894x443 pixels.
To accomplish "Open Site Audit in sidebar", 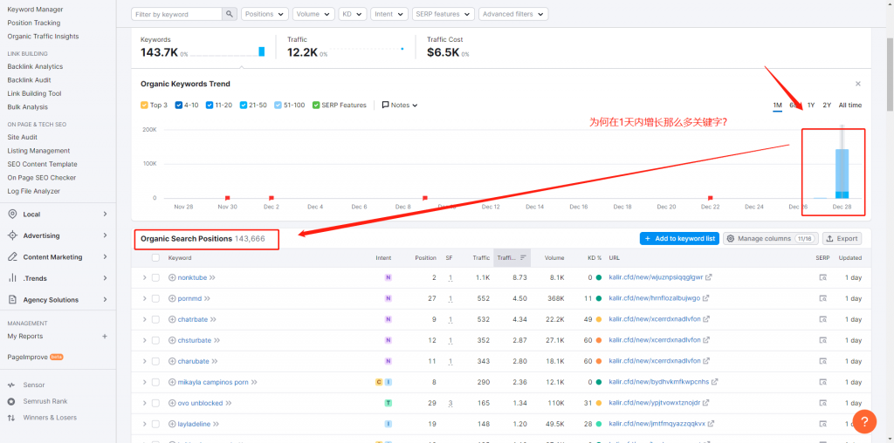I will tap(22, 137).
